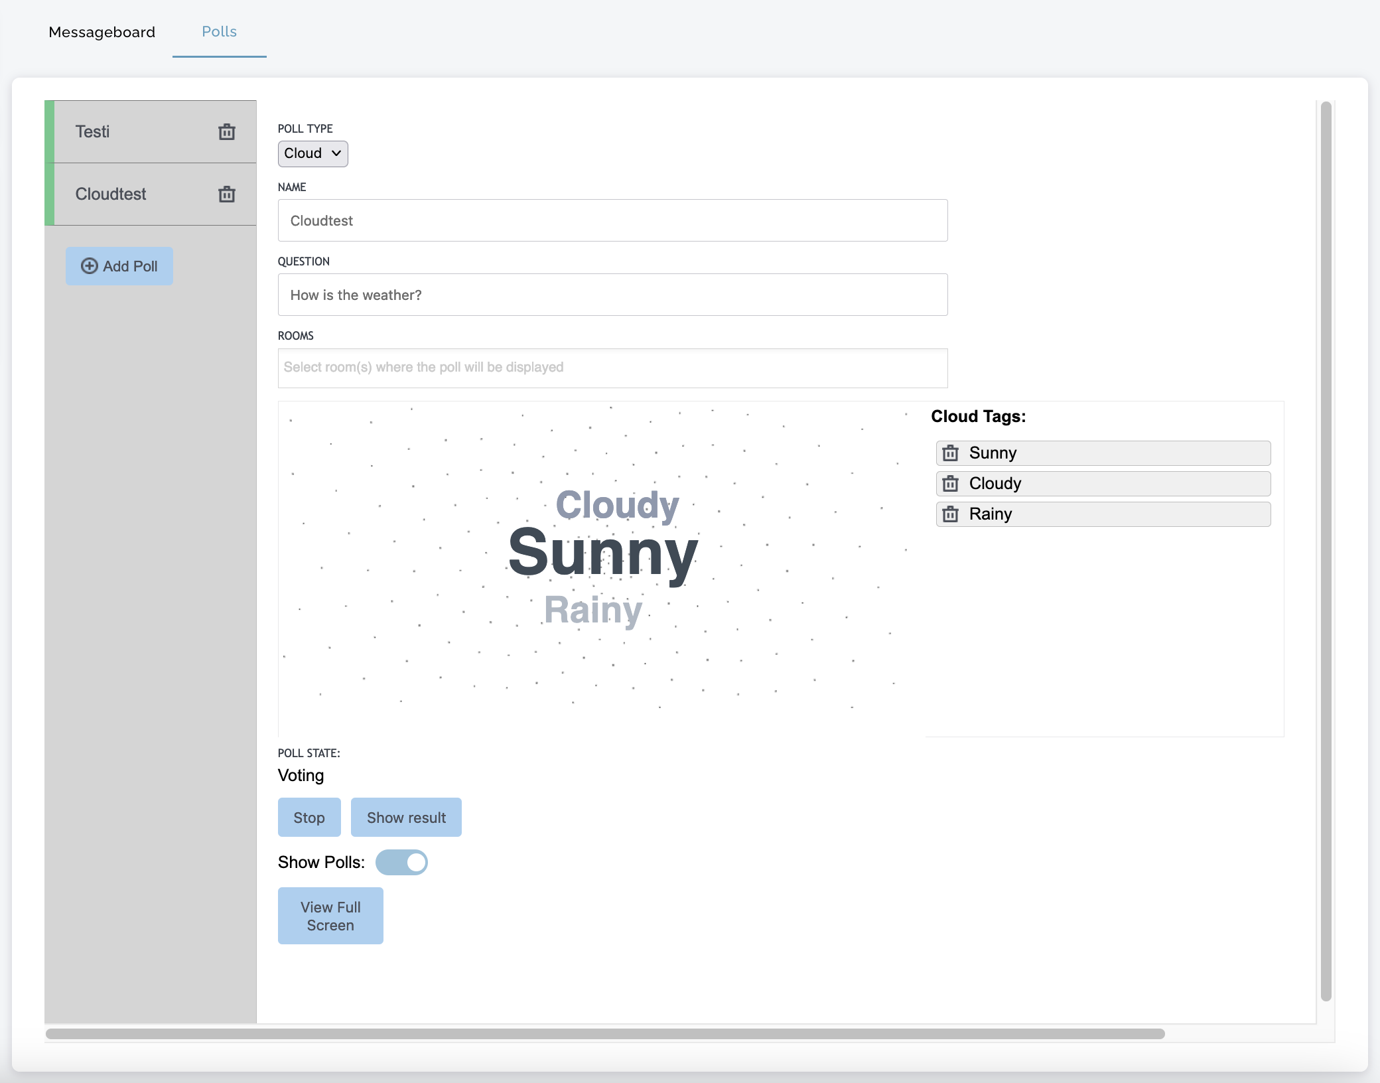This screenshot has height=1083, width=1380.
Task: Open the Poll Type dropdown
Action: click(x=312, y=153)
